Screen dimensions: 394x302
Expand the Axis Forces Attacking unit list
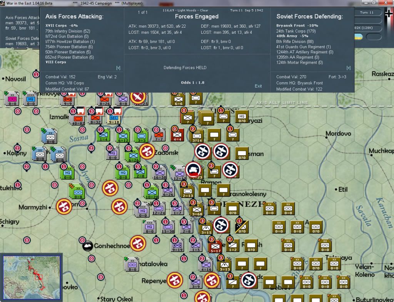pos(118,68)
